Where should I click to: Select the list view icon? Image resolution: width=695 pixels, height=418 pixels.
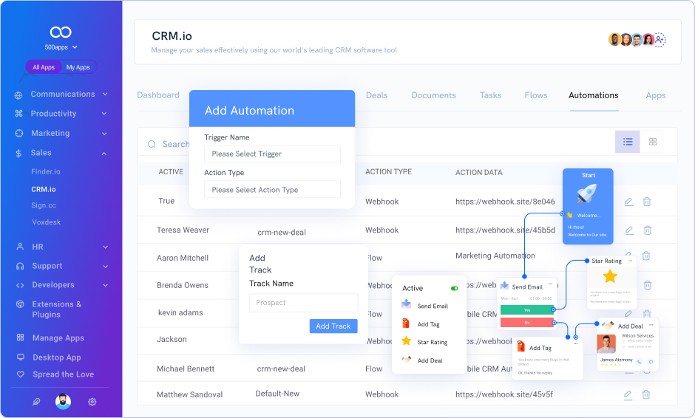(x=628, y=142)
